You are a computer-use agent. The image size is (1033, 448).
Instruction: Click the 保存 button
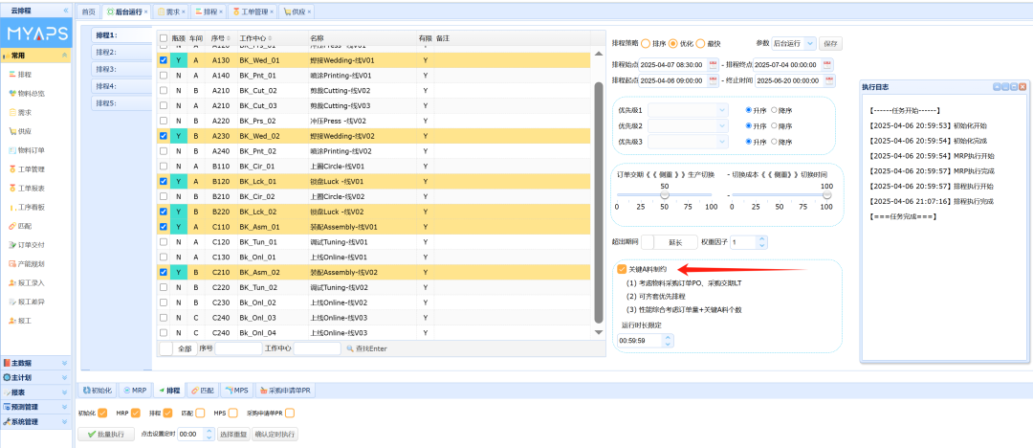[x=830, y=43]
